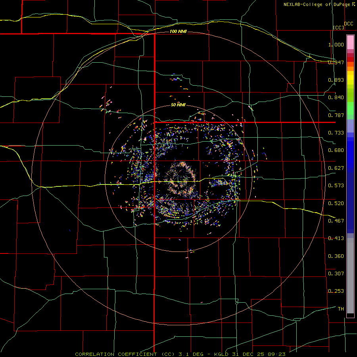Click the 0.787 scale value
Image resolution: width=357 pixels, height=357 pixels.
336,115
